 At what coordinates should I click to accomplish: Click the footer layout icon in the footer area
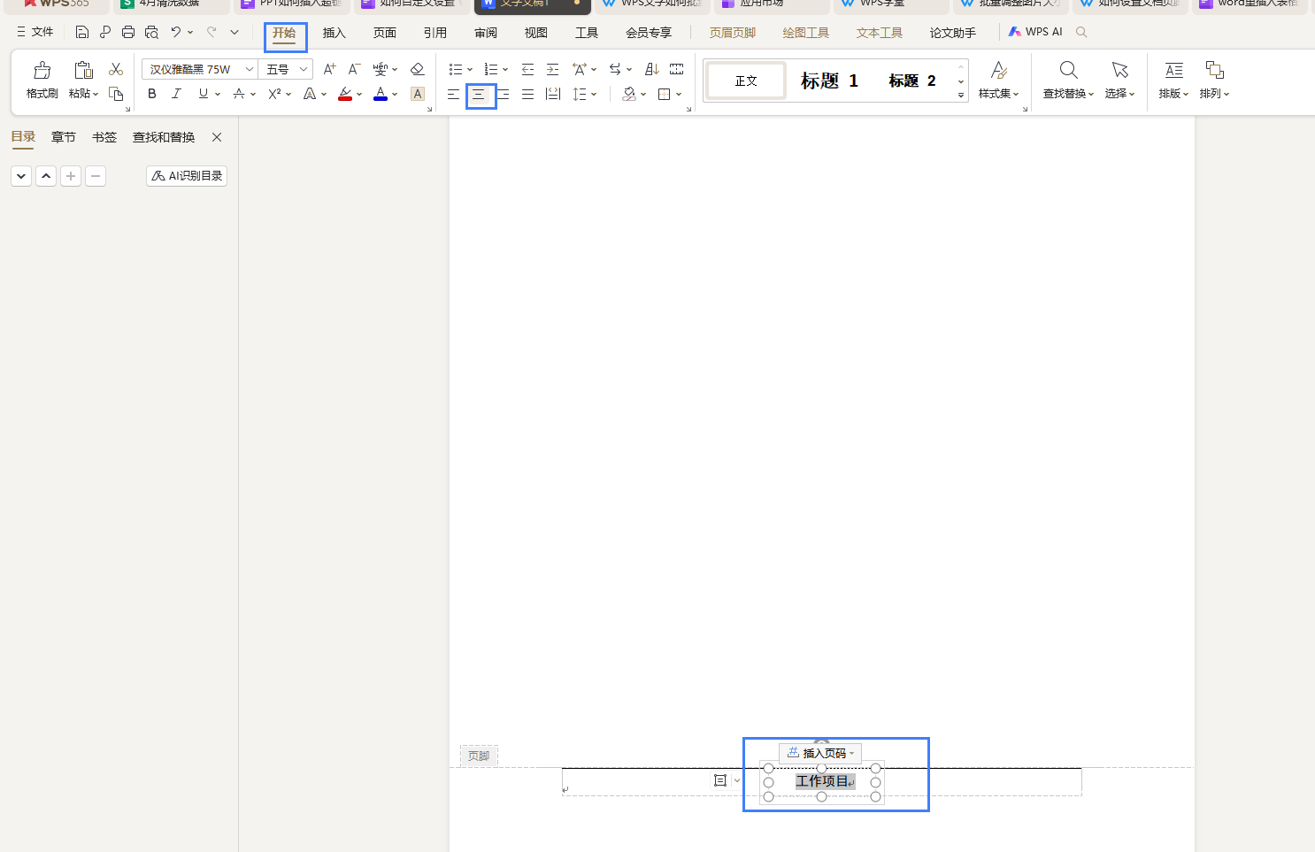[x=720, y=780]
